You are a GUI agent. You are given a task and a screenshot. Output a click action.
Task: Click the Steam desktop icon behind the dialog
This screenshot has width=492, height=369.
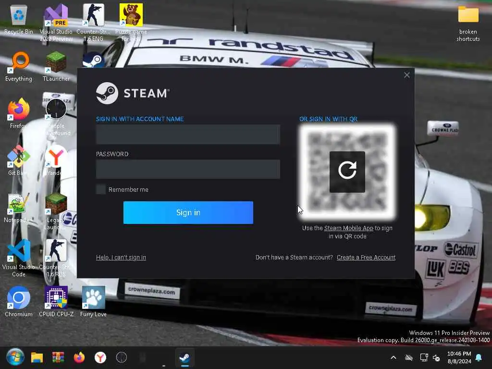click(x=94, y=60)
